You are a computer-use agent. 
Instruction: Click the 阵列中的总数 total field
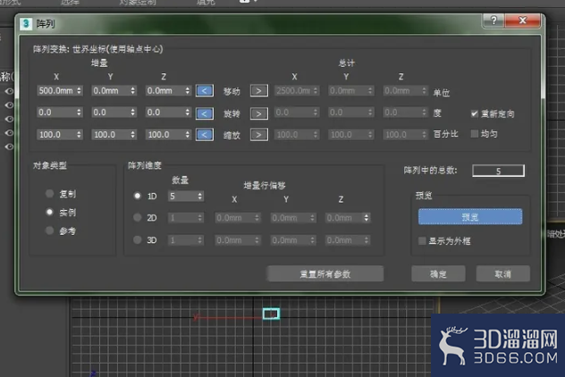coord(498,171)
